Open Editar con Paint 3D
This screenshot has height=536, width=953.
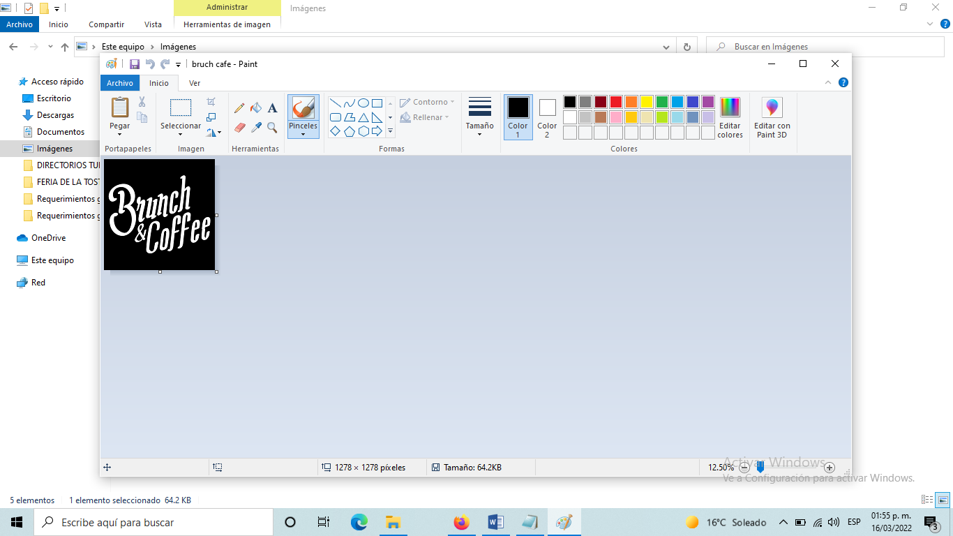[x=772, y=117]
